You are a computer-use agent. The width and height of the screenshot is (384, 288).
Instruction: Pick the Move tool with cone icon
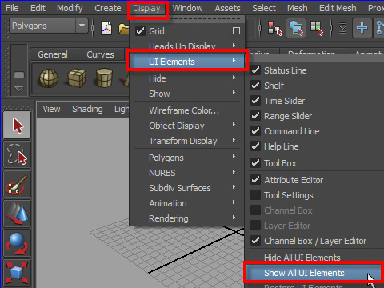click(x=17, y=214)
